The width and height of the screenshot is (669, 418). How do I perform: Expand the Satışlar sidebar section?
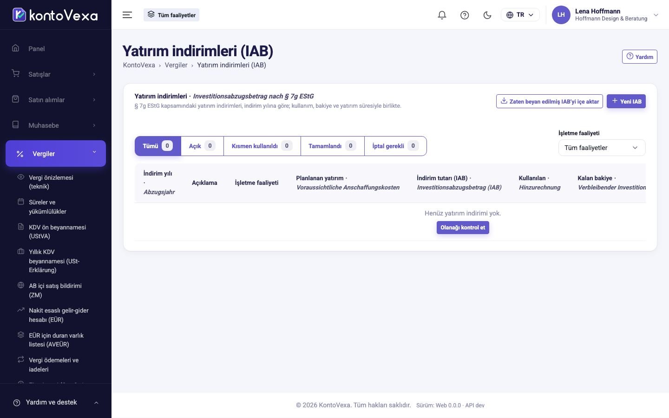pos(56,74)
